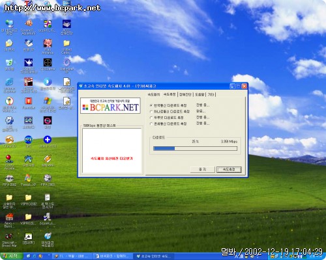Open the 시작 Start menu
The height and width of the screenshot is (260, 326).
pos(11,256)
